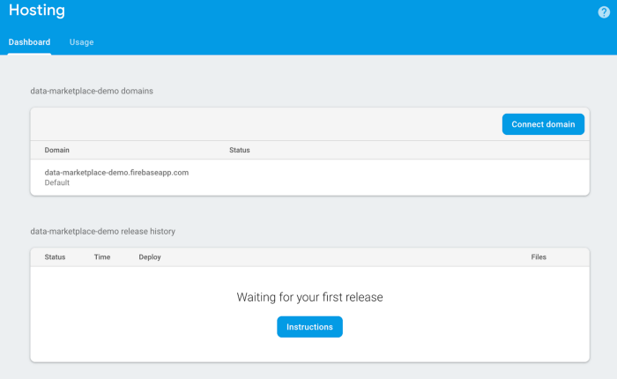Viewport: 617px width, 379px height.
Task: Click the Deploy column header
Action: pos(150,257)
